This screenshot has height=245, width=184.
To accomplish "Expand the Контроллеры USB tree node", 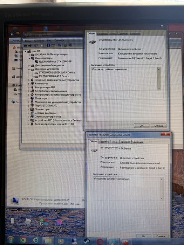I will point(29,87).
